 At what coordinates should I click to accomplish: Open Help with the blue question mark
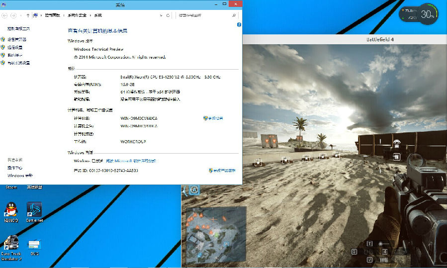click(239, 25)
